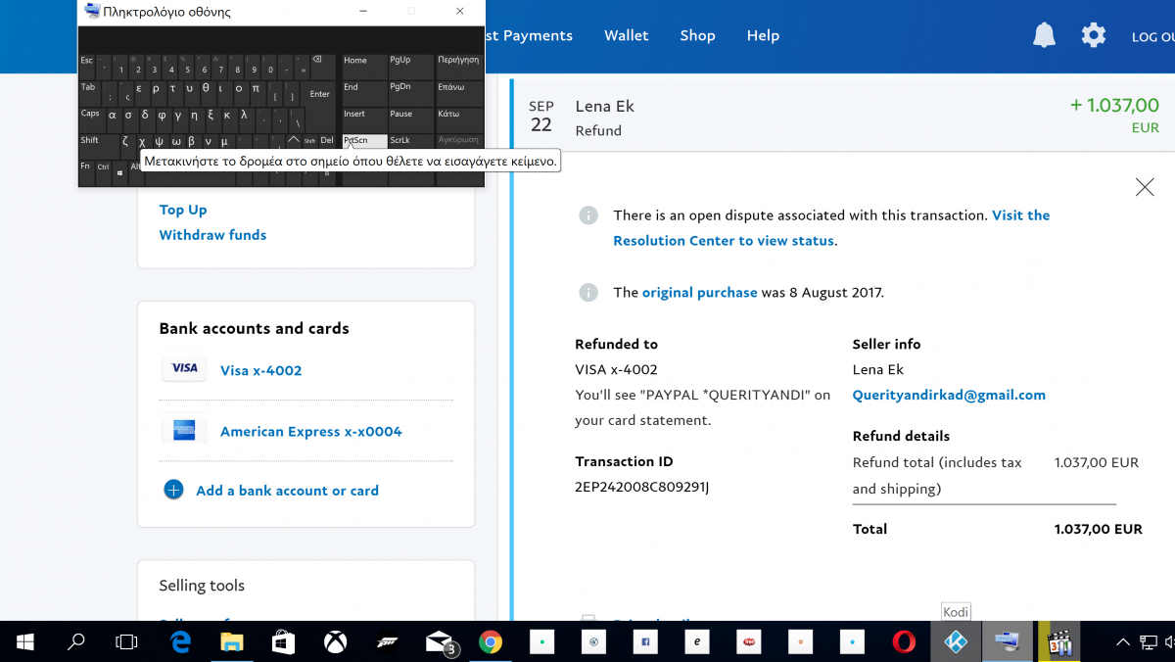Open the original purchase link
The width and height of the screenshot is (1175, 662).
(x=699, y=292)
